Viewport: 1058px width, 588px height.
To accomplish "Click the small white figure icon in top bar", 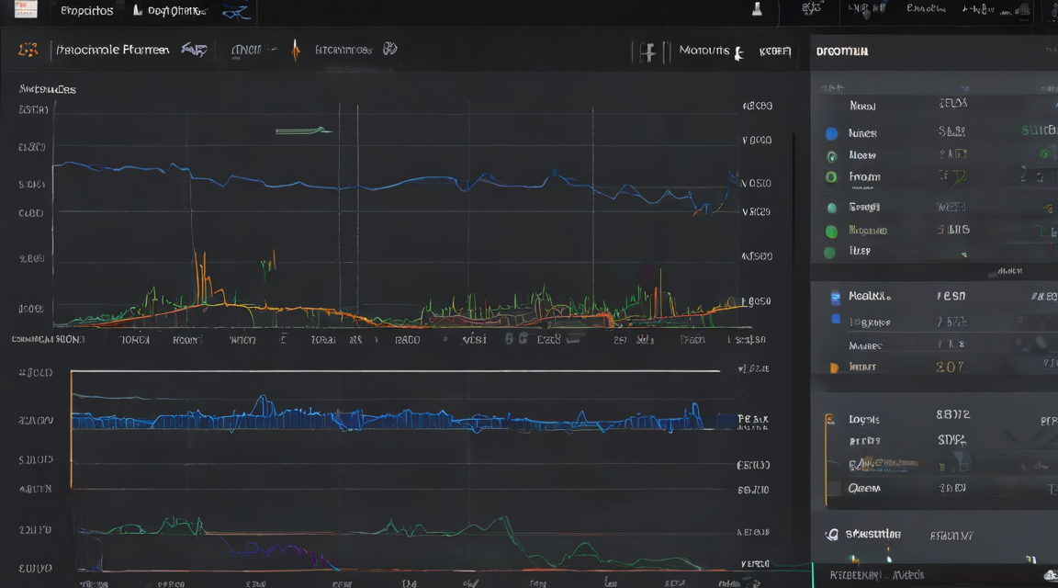I will tap(757, 9).
